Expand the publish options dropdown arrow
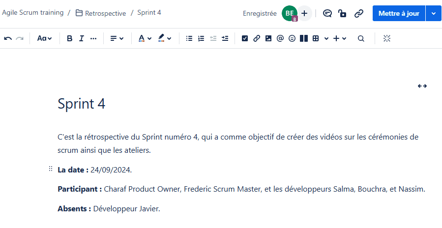Image resolution: width=442 pixels, height=228 pixels. (434, 13)
